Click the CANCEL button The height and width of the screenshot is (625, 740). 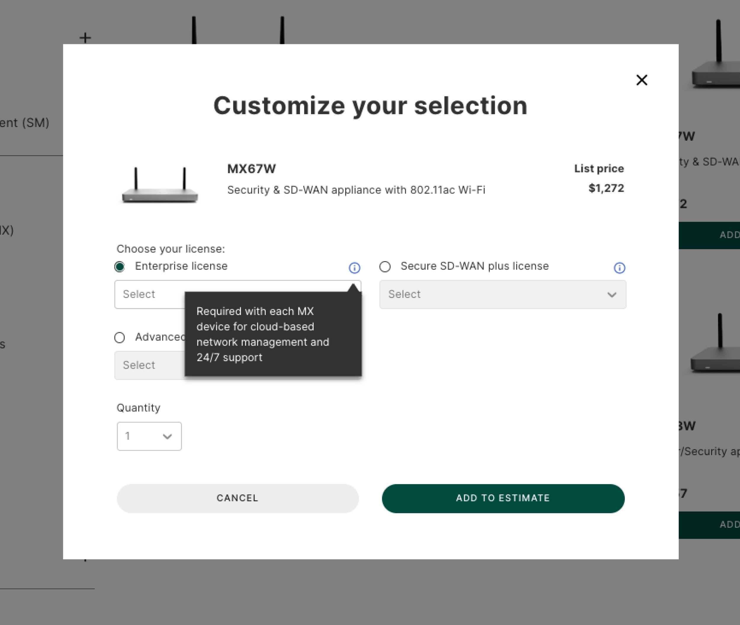click(238, 498)
